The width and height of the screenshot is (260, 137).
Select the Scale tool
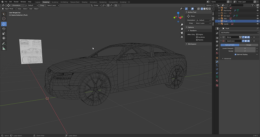(x=4, y=33)
